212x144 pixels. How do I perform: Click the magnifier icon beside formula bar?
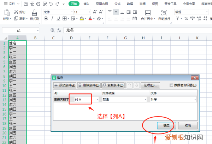click(53, 30)
